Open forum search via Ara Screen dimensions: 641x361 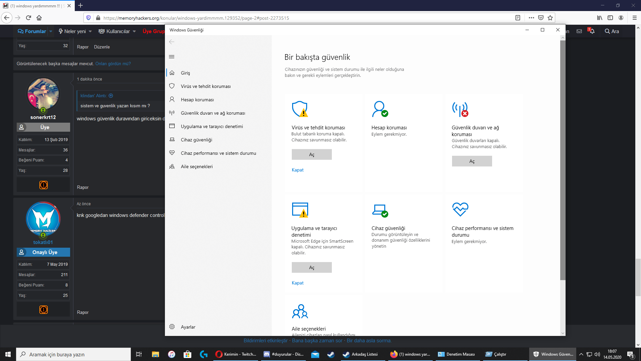612,31
